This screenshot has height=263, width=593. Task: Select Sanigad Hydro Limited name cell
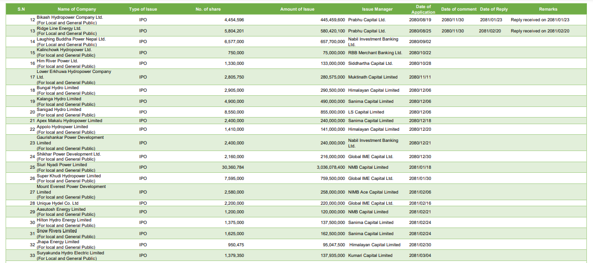[66, 112]
